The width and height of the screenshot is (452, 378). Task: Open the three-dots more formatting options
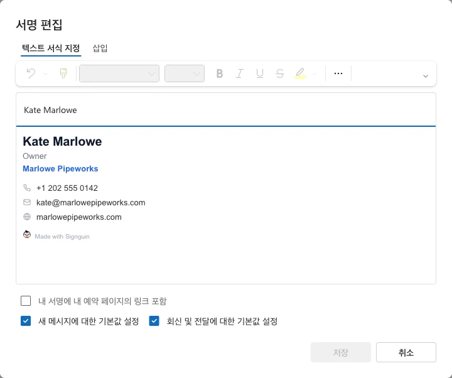(338, 73)
